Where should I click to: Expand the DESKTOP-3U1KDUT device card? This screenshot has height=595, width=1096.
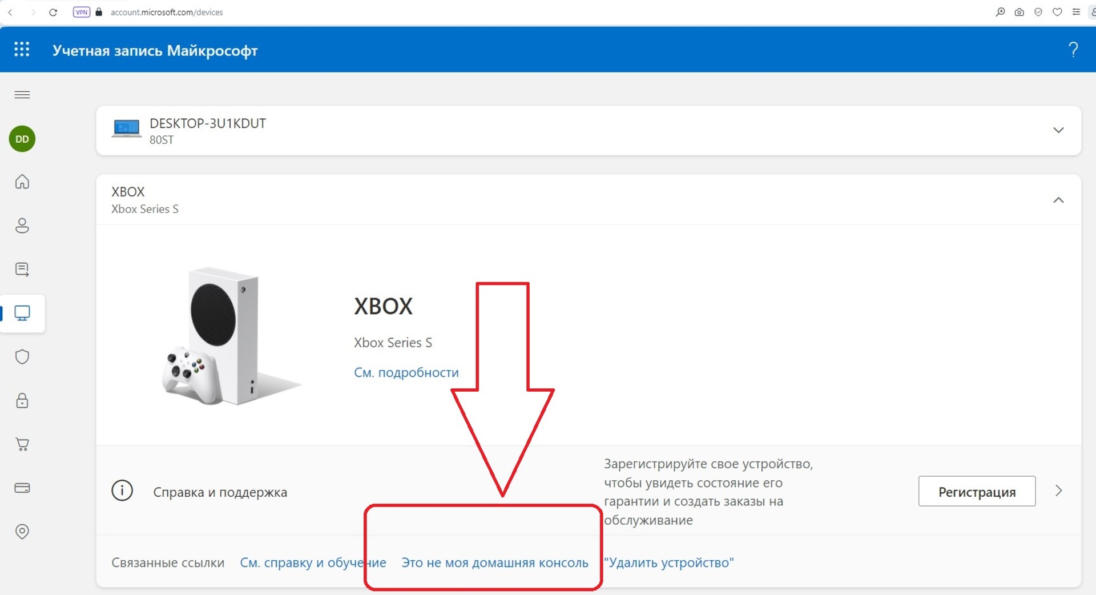tap(1058, 130)
